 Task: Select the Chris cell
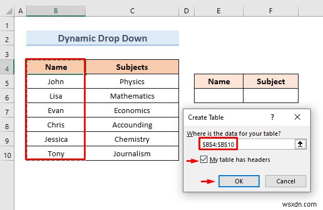[x=56, y=125]
